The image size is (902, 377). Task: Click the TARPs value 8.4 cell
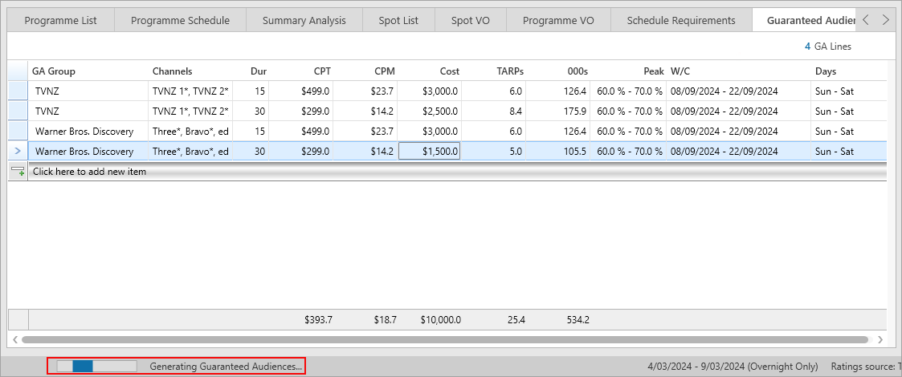(x=492, y=111)
